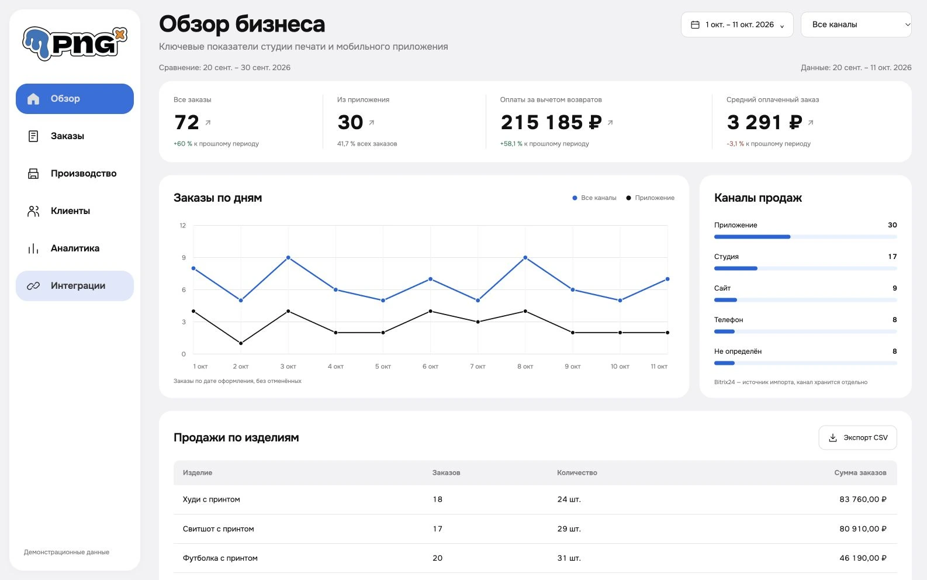Viewport: 927px width, 580px height.
Task: Go to the Обзор section
Action: pos(75,99)
